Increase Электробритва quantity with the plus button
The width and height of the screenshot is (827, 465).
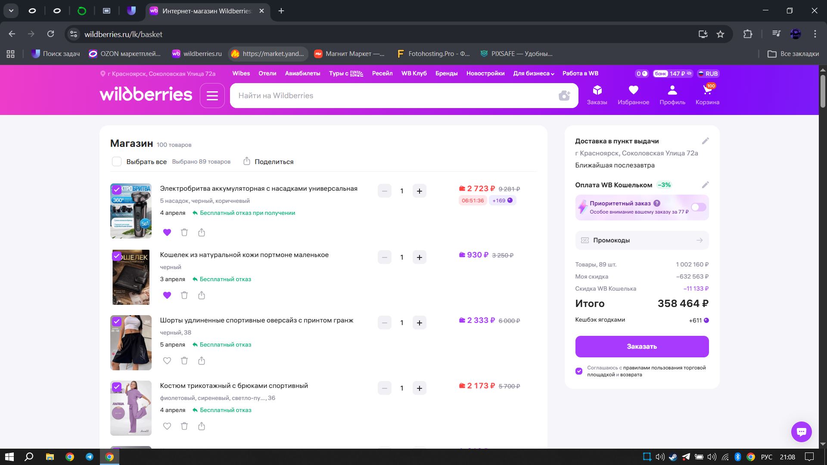click(x=419, y=191)
